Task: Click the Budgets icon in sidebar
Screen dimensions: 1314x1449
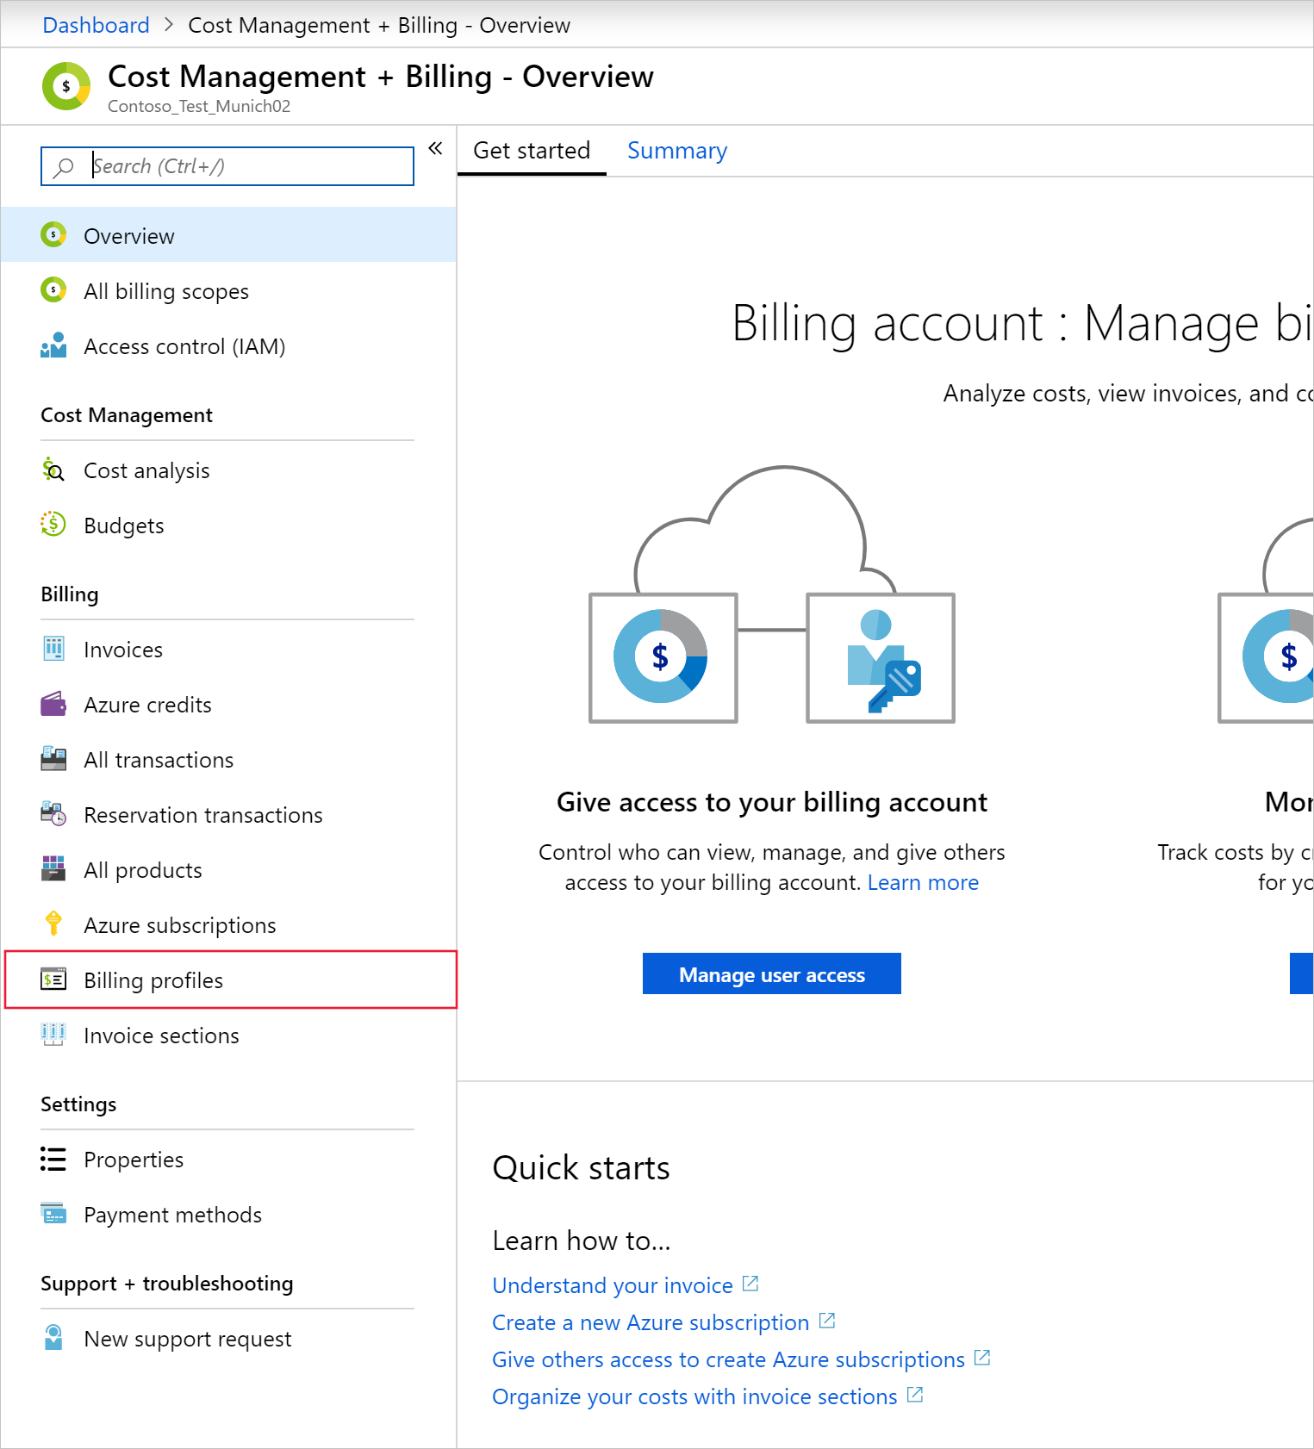Action: pyautogui.click(x=53, y=525)
